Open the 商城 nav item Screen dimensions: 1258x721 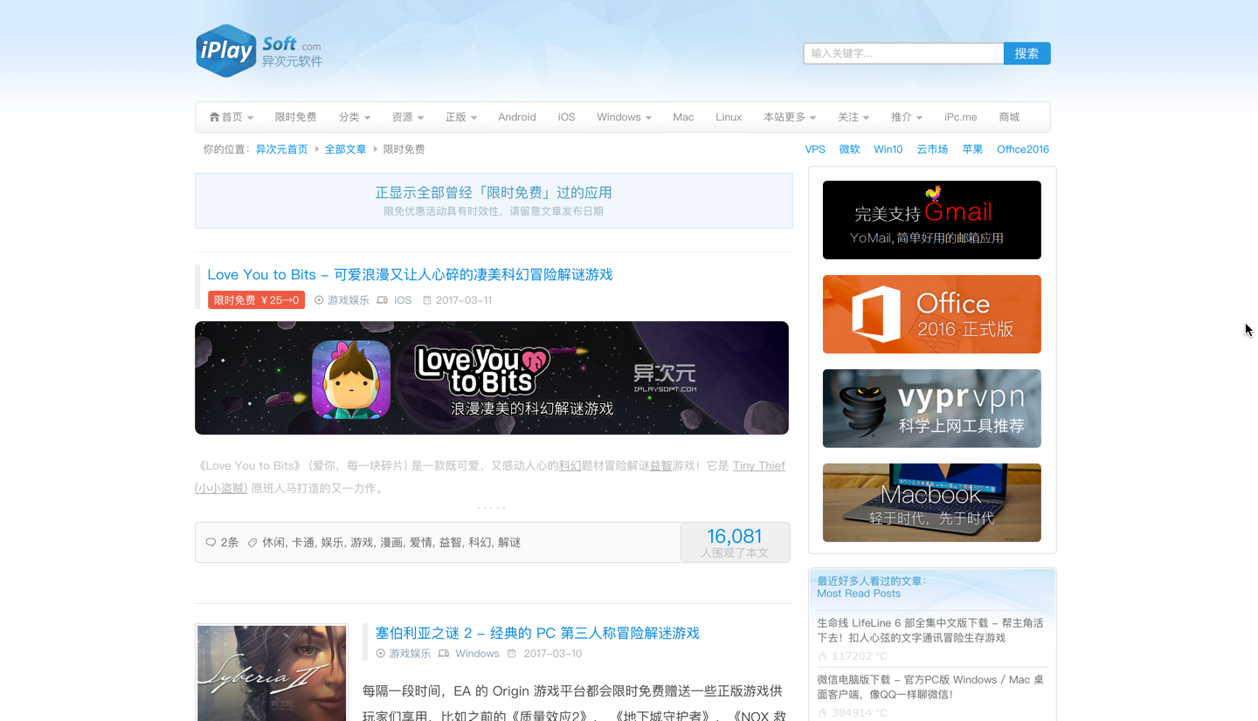[1009, 117]
